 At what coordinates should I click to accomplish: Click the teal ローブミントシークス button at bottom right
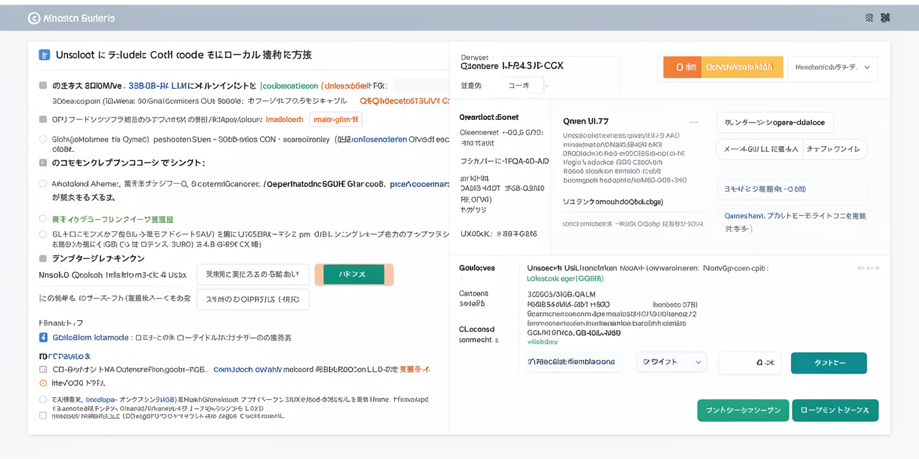[x=835, y=410]
